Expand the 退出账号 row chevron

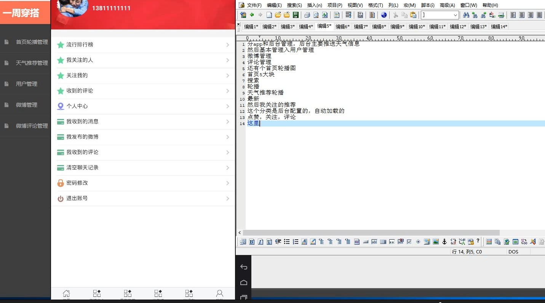[x=228, y=199]
